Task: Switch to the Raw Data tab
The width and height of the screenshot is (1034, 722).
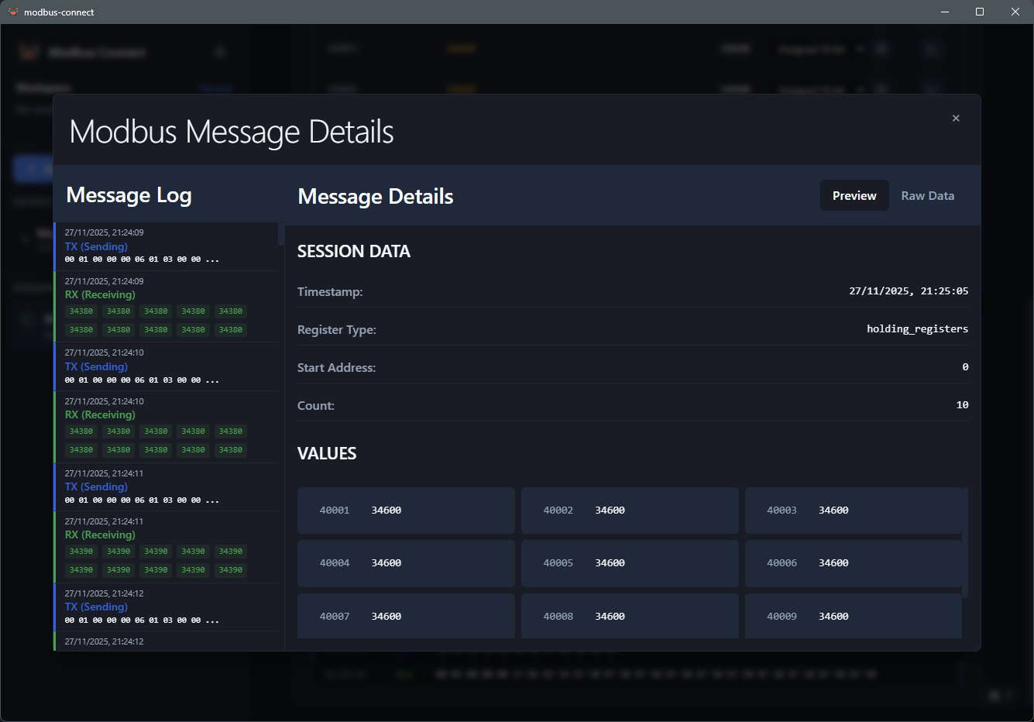Action: point(927,195)
